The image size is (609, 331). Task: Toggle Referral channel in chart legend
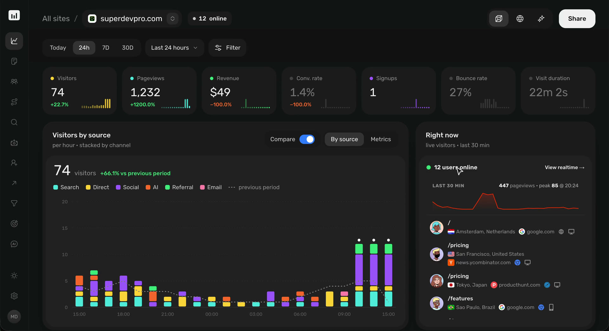[179, 187]
